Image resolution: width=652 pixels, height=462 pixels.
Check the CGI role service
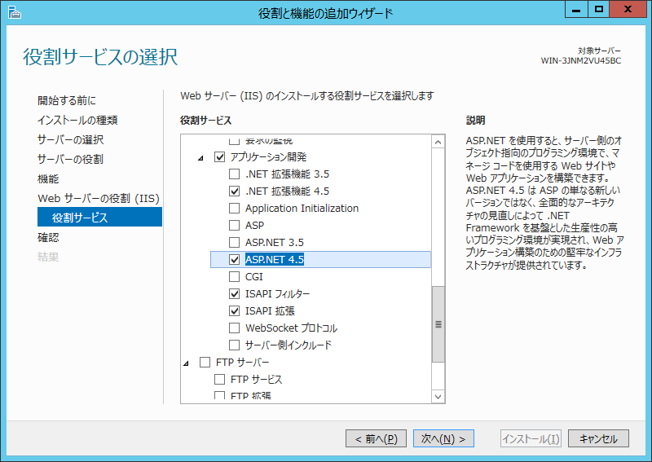[x=235, y=276]
